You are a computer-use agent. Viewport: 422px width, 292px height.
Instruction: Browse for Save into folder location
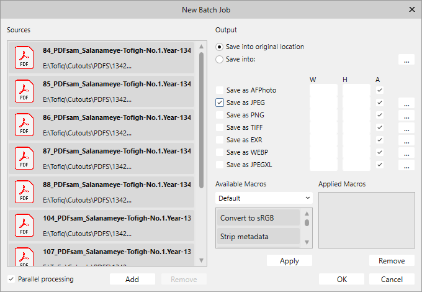coord(406,60)
